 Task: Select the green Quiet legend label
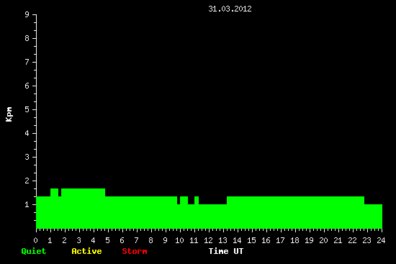pyautogui.click(x=34, y=251)
